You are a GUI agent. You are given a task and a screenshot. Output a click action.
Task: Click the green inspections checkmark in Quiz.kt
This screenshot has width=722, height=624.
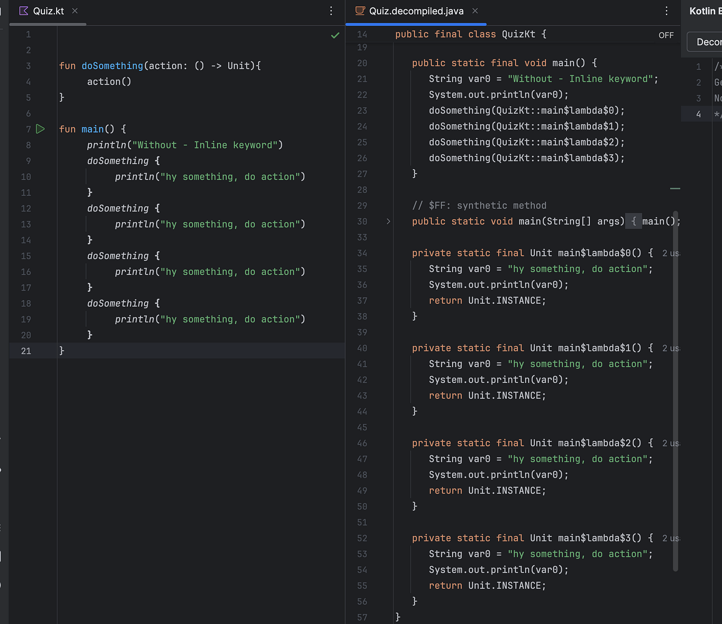(x=335, y=35)
